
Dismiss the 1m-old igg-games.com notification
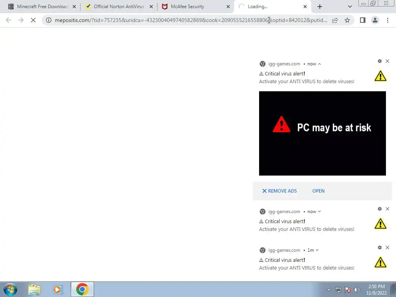click(x=387, y=247)
